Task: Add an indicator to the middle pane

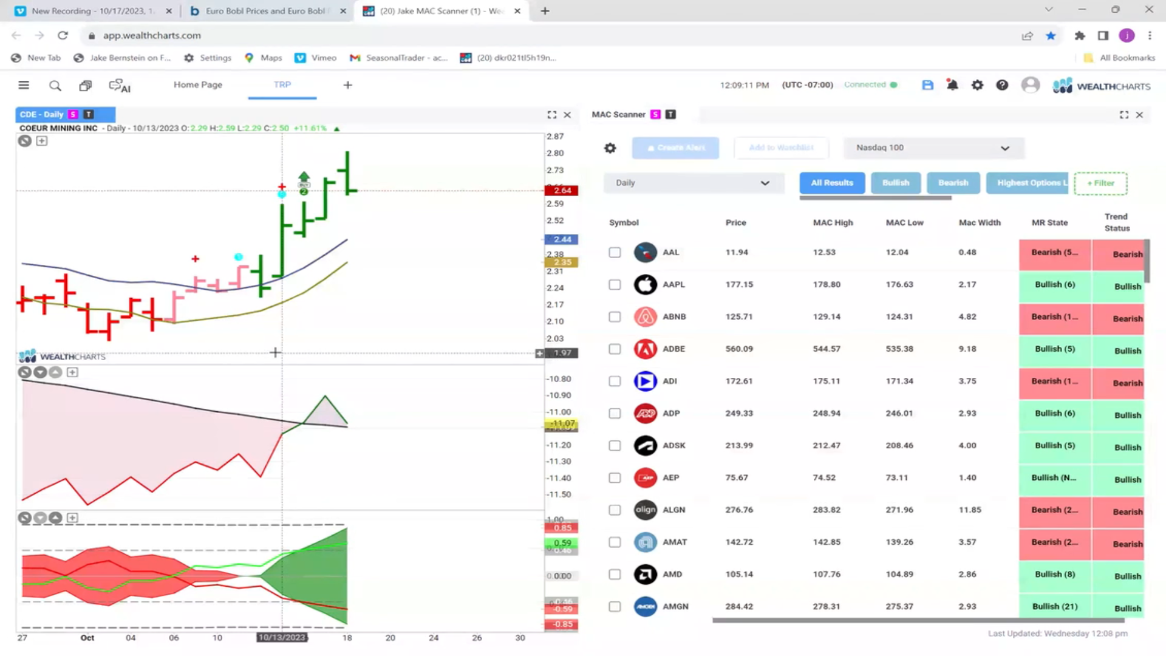Action: [72, 372]
